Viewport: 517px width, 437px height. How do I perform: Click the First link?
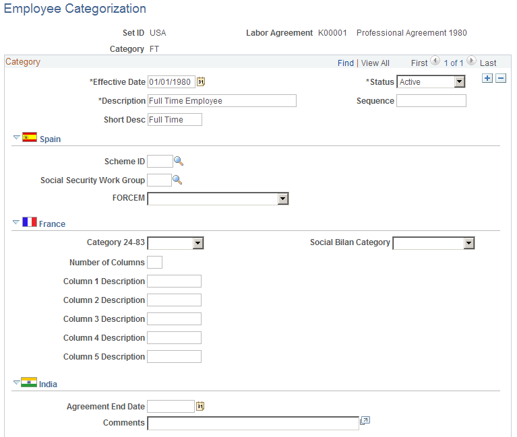coord(419,63)
